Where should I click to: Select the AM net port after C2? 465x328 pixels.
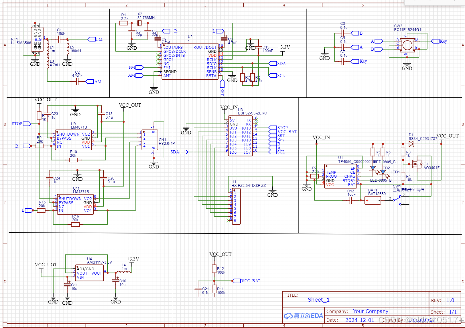click(x=90, y=81)
